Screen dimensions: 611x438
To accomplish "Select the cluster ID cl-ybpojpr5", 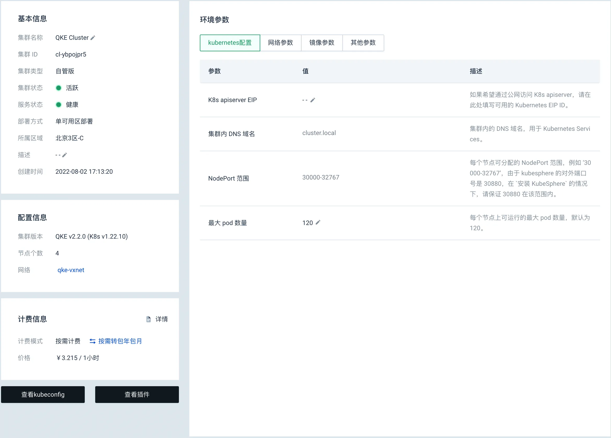I will 71,54.
